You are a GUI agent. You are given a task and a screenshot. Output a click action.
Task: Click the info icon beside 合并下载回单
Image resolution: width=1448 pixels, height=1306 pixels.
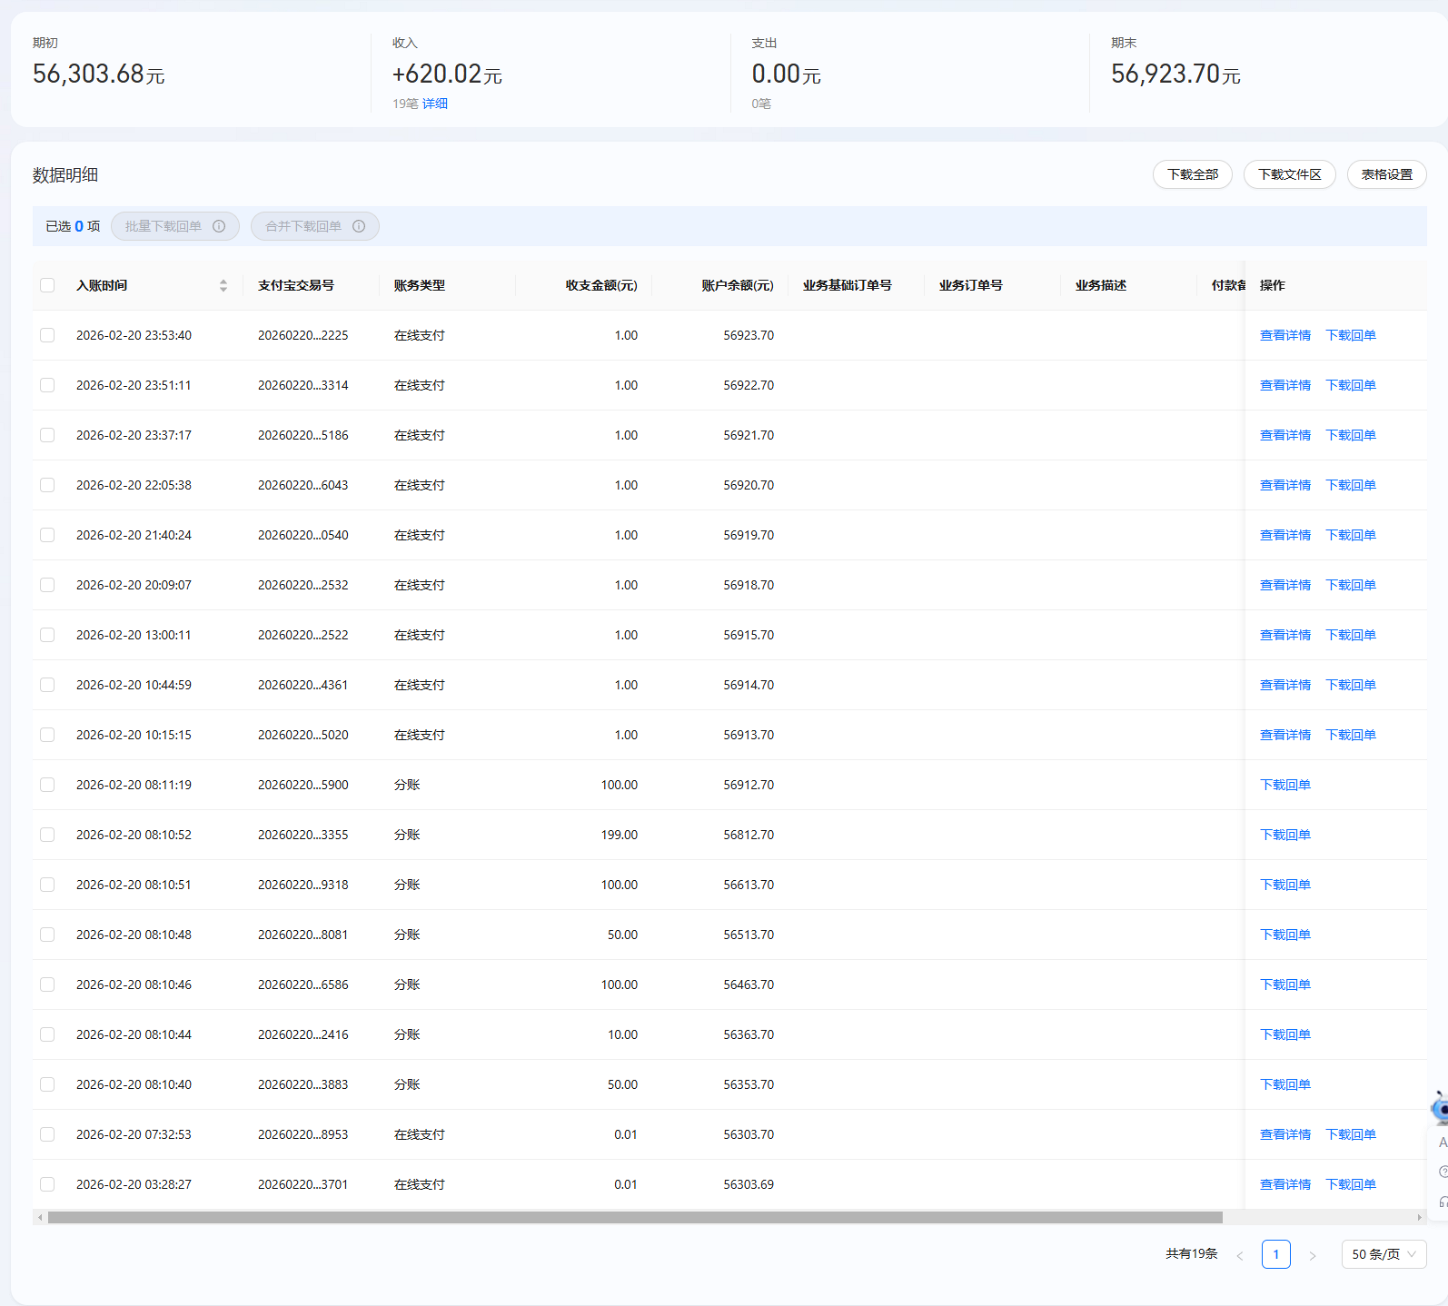pyautogui.click(x=359, y=226)
